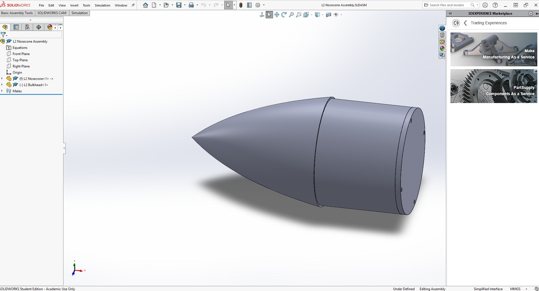Toggle the select-mode arrow in view toolbar

(269, 15)
